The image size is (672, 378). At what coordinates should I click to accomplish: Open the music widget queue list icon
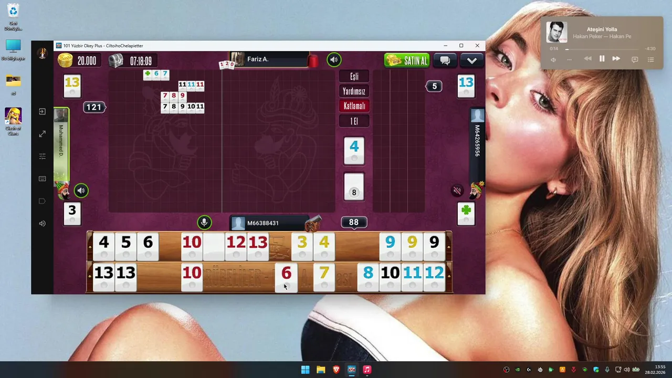point(650,59)
